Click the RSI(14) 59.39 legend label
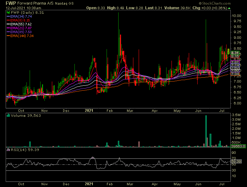 [25, 150]
